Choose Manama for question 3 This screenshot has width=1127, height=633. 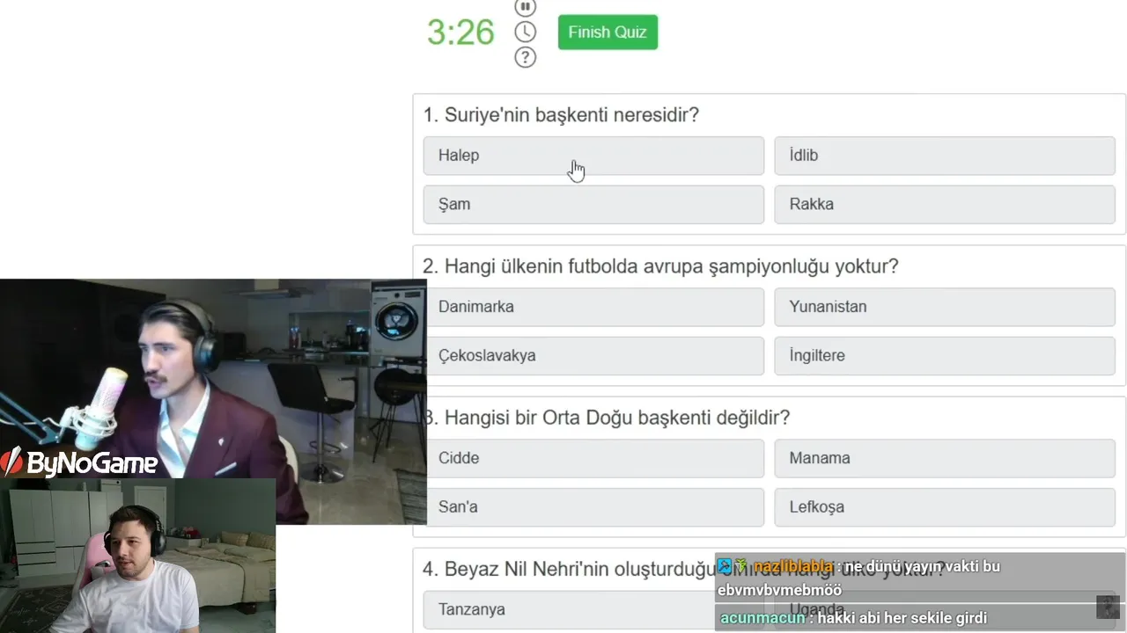click(945, 458)
